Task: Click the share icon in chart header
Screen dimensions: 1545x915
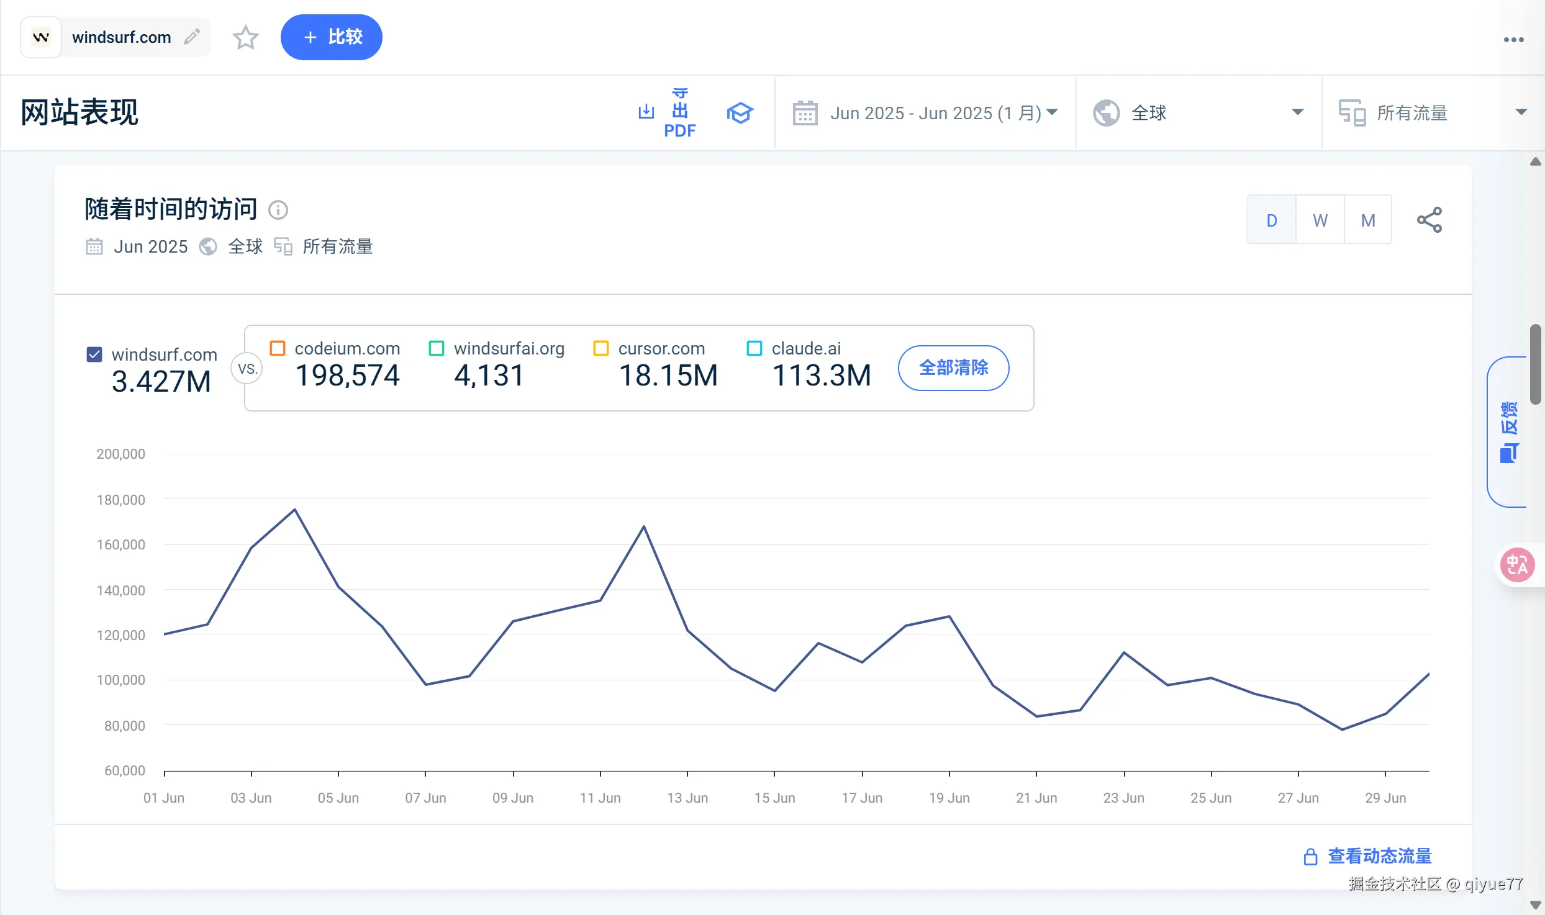Action: (x=1429, y=220)
